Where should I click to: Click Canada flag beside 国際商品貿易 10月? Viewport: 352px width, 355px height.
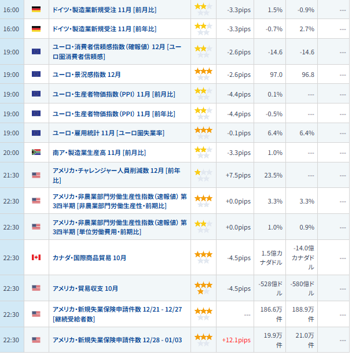pos(36,257)
